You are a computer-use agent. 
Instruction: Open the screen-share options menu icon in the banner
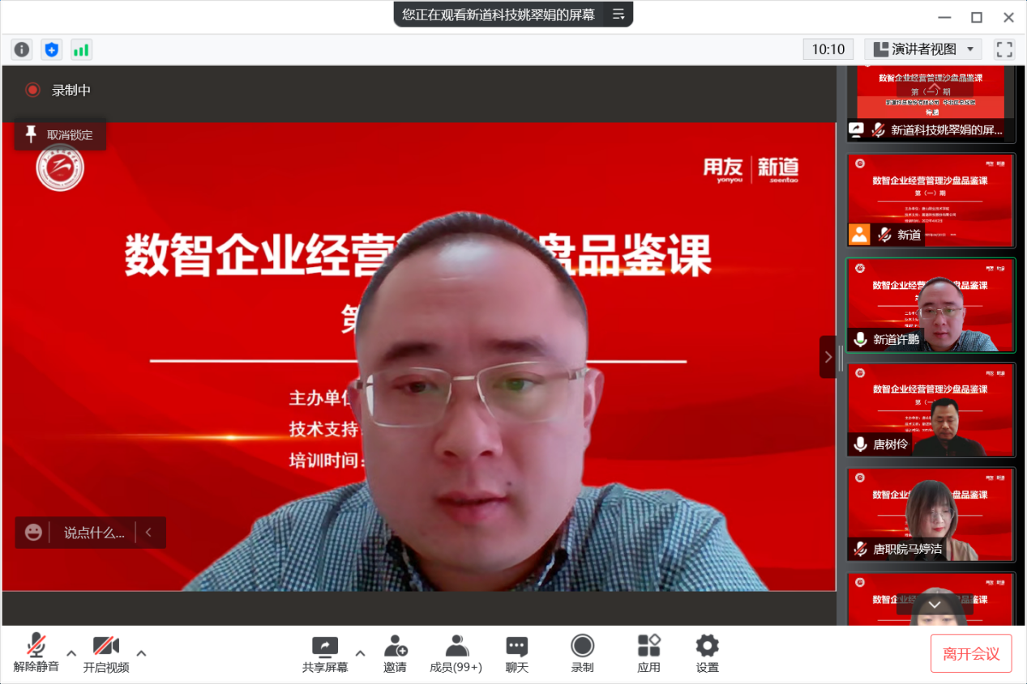(618, 14)
